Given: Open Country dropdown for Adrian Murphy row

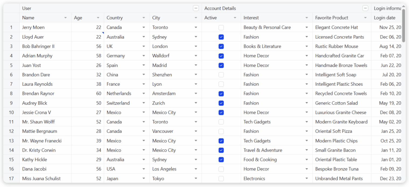Looking at the screenshot, I should click(144, 56).
